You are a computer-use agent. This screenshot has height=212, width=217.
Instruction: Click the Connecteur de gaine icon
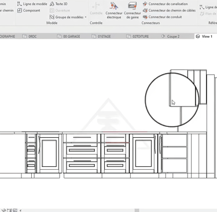click(133, 6)
